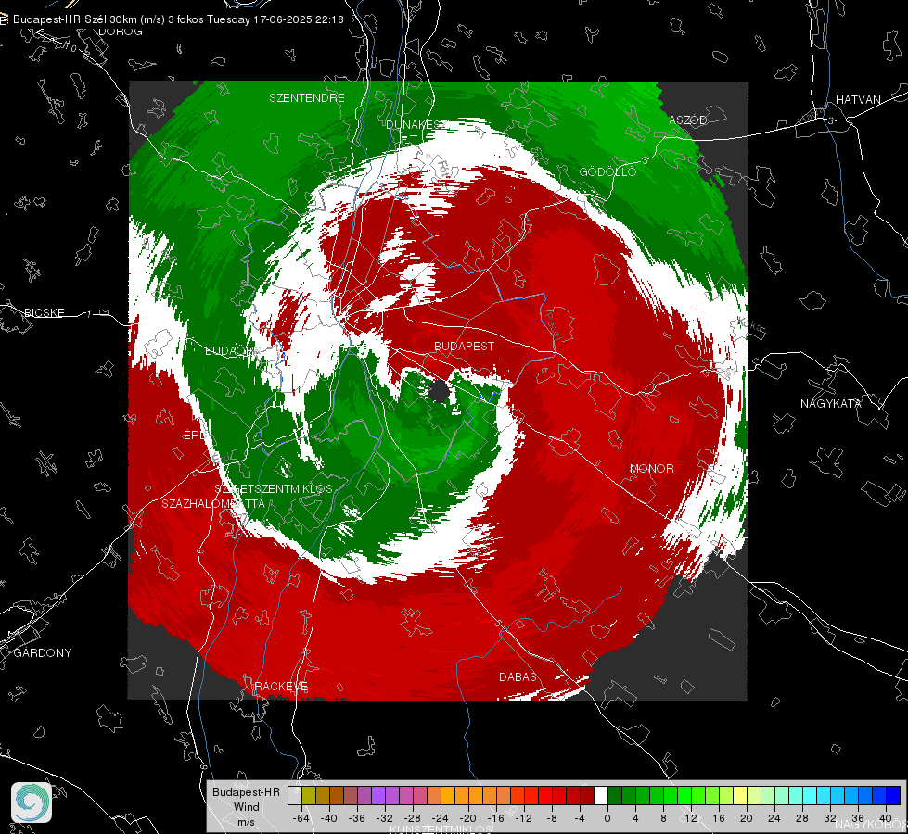Click the BICSKE city label
The height and width of the screenshot is (834, 908).
[x=44, y=312]
